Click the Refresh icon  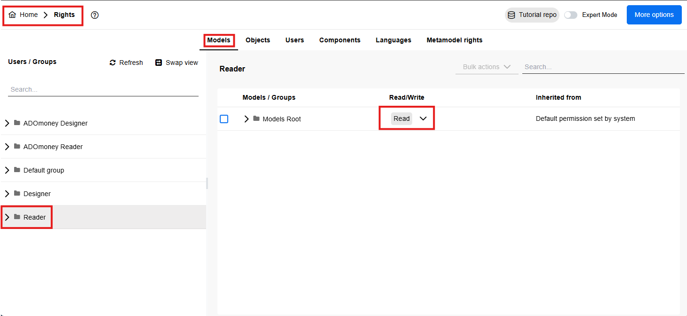point(112,63)
